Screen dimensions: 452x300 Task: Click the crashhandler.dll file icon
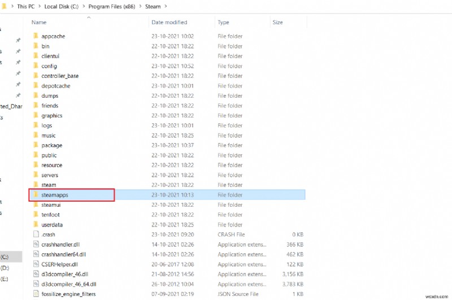36,244
